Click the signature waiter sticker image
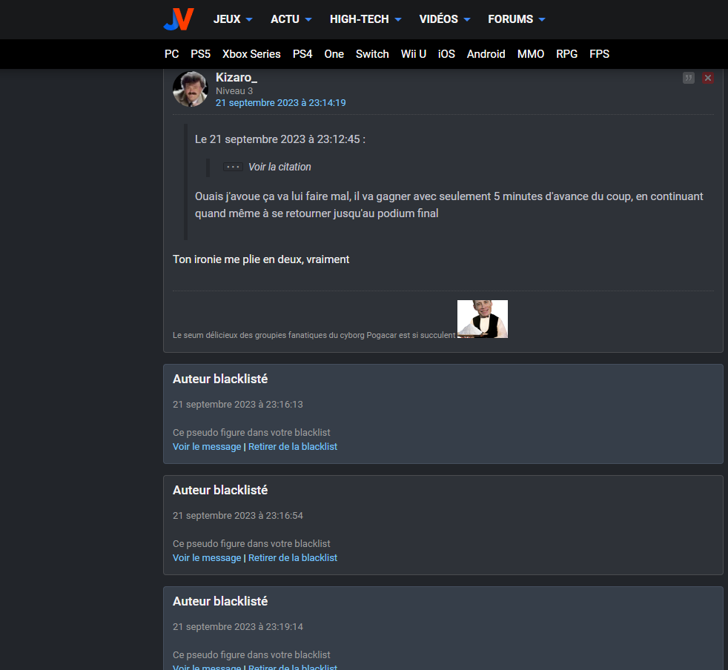The width and height of the screenshot is (728, 670). [x=483, y=319]
